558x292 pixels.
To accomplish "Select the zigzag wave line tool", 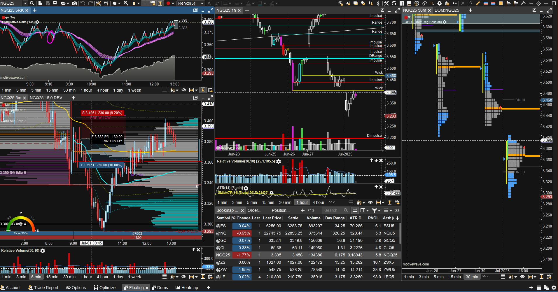I will coord(524,3).
